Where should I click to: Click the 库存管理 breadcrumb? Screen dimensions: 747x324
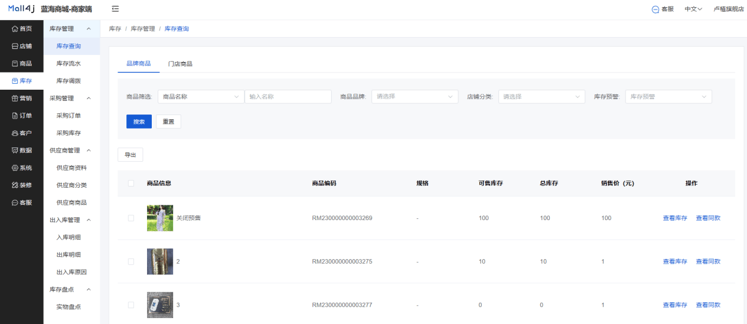(143, 29)
